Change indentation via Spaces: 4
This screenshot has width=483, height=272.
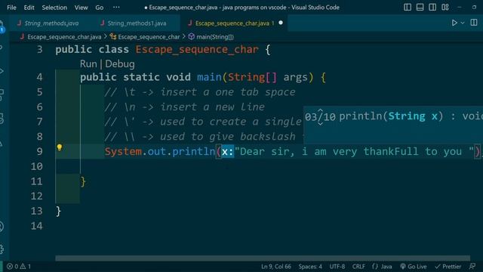(310, 267)
